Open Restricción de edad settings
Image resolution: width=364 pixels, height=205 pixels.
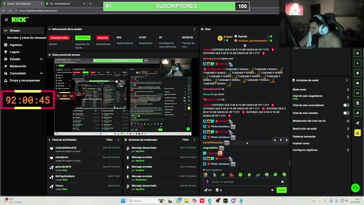[x=348, y=129]
